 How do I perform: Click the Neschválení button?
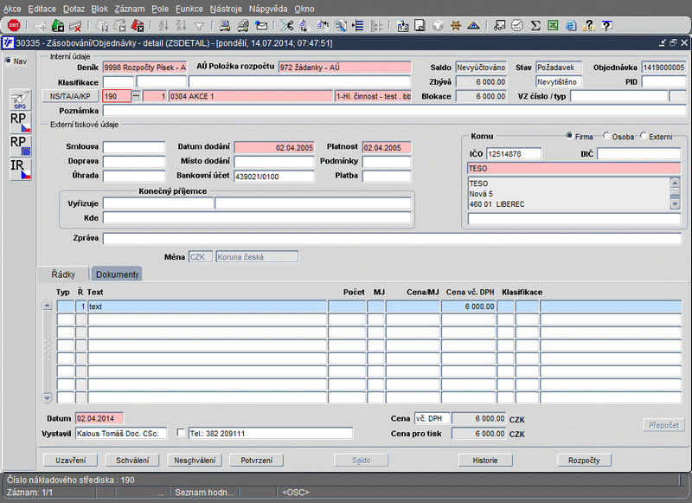coord(195,461)
